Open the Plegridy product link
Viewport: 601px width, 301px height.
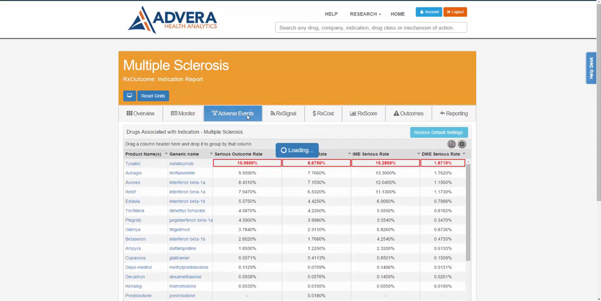133,220
